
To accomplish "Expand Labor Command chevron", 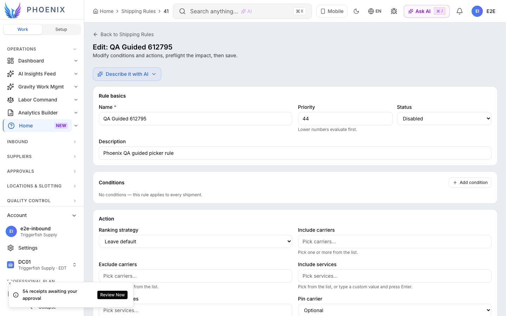I will click(x=76, y=100).
